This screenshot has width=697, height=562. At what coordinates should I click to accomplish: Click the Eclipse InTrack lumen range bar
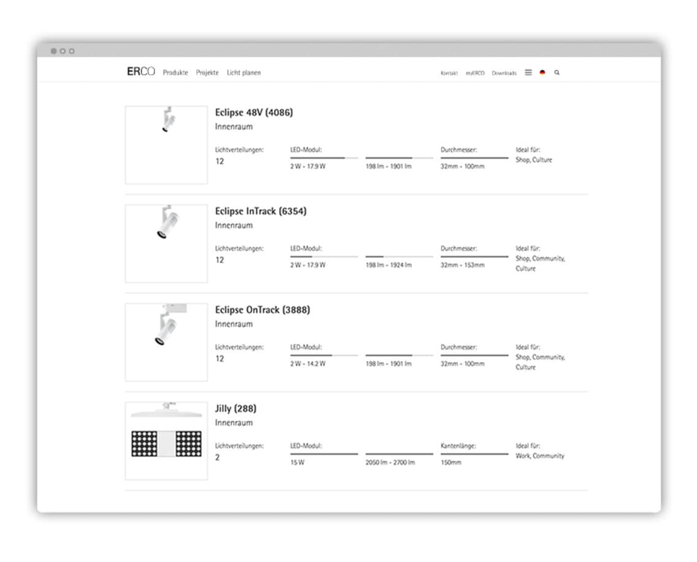click(399, 256)
